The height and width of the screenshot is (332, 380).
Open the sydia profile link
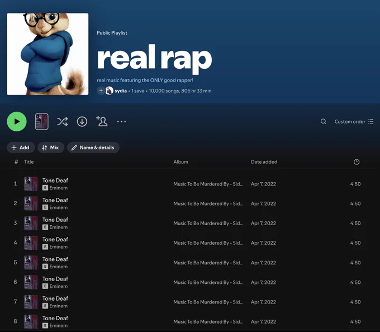click(x=121, y=91)
